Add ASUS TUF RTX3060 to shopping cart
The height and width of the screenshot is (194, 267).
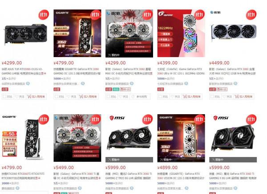click(x=36, y=97)
